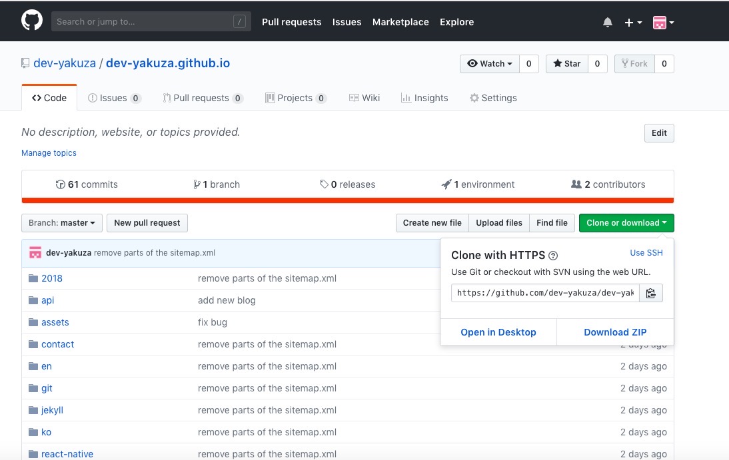Viewport: 729px width, 460px height.
Task: Open the plus create-new menu
Action: coord(633,23)
